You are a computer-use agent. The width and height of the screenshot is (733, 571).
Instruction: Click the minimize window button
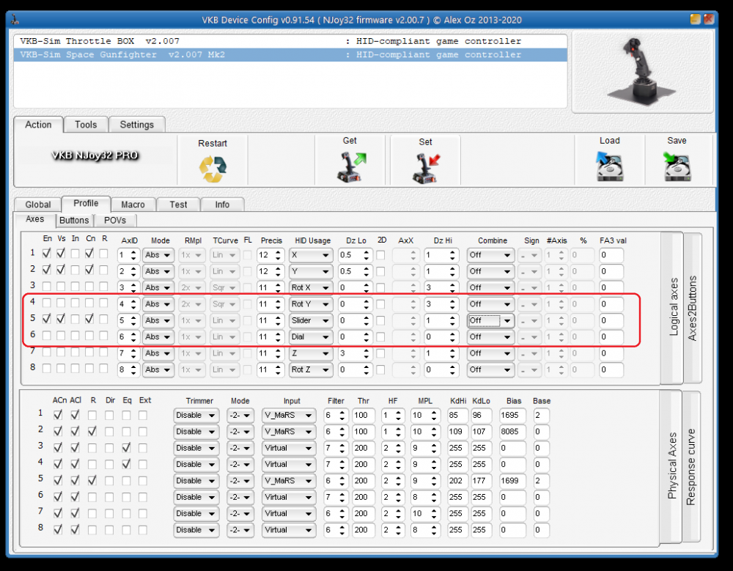click(x=695, y=19)
